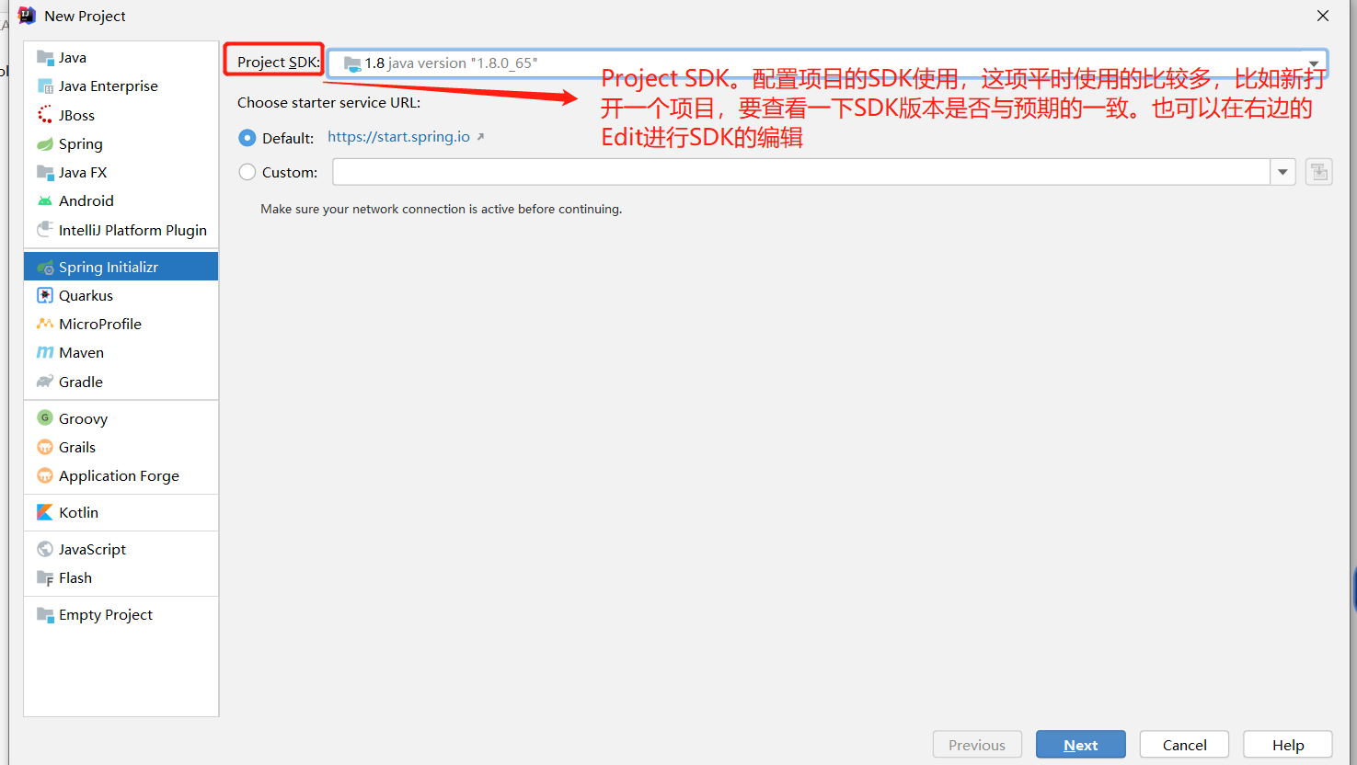Select the Gradle project type
1357x765 pixels.
[81, 382]
